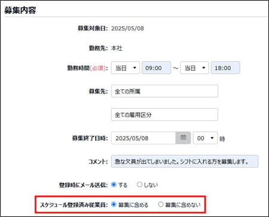
Task: Click the スケジュール登録済み従業員 label
Action: (74, 204)
